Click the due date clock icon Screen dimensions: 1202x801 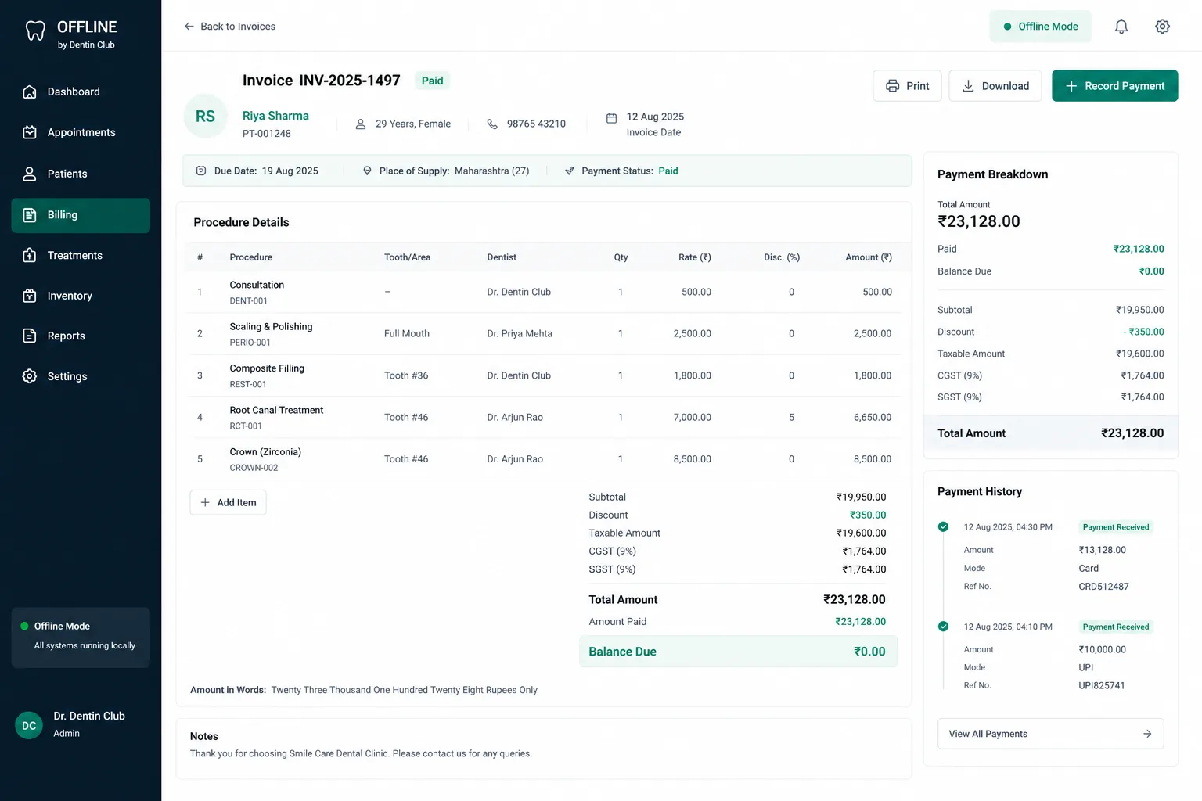[201, 171]
